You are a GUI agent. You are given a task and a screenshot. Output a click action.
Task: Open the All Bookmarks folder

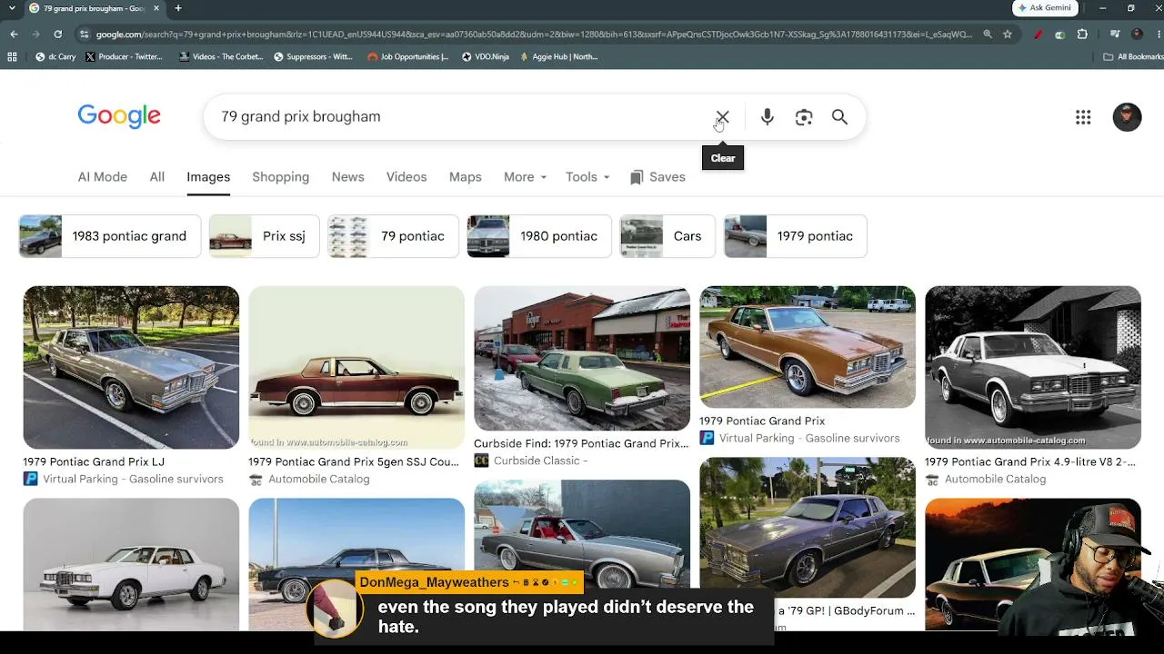click(1133, 56)
